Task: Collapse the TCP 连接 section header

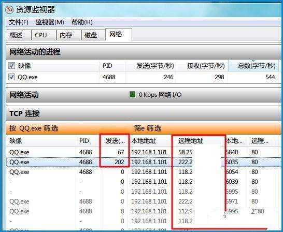Action: click(x=144, y=113)
